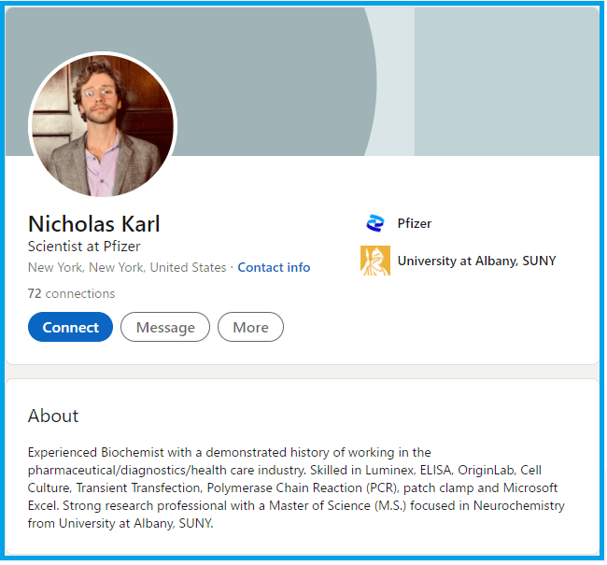View the 72 connections list
This screenshot has height=565, width=607.
point(72,293)
